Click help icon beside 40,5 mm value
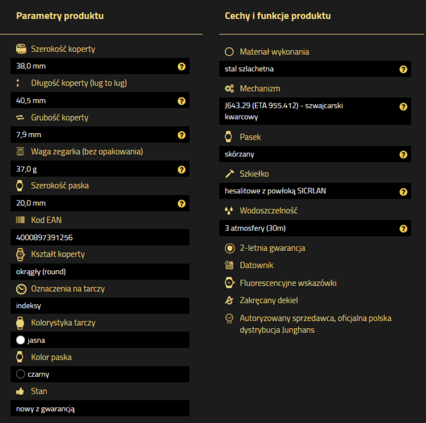 [x=181, y=101]
